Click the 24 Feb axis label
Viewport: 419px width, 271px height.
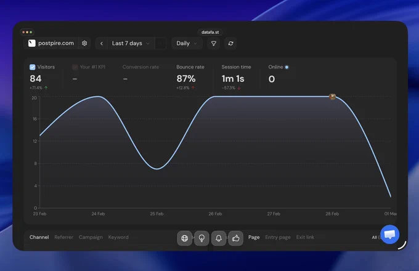pyautogui.click(x=98, y=214)
